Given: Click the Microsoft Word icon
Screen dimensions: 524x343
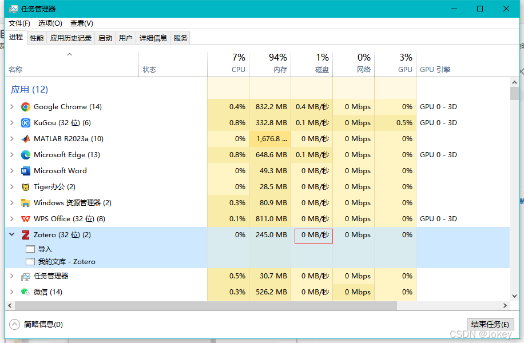Looking at the screenshot, I should tap(25, 171).
